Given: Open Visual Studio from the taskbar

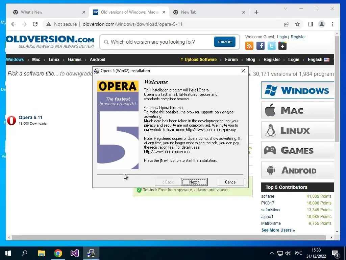Looking at the screenshot, I should 75,253.
